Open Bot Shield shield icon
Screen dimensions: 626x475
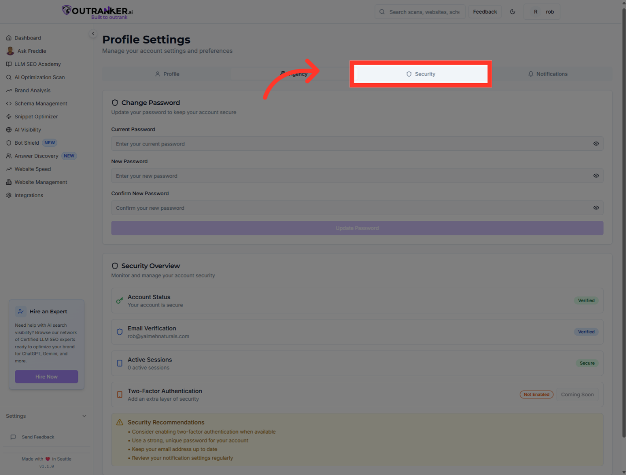point(9,143)
